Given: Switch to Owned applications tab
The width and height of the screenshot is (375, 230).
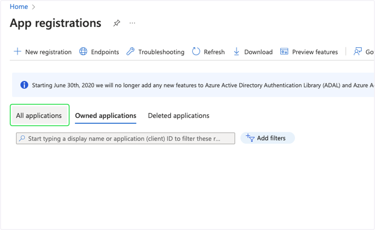Looking at the screenshot, I should click(106, 116).
